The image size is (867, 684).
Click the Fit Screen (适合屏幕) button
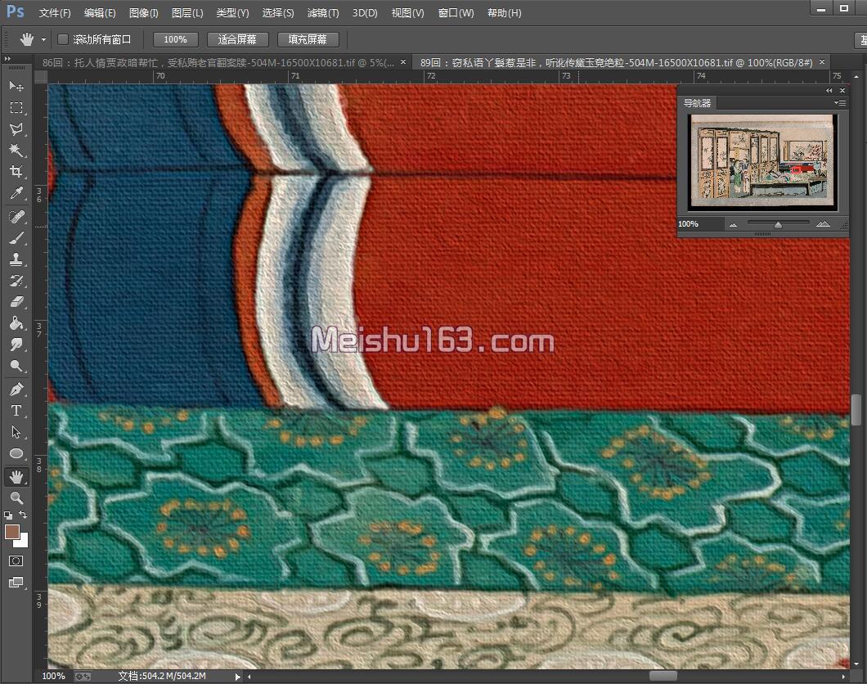pyautogui.click(x=237, y=39)
